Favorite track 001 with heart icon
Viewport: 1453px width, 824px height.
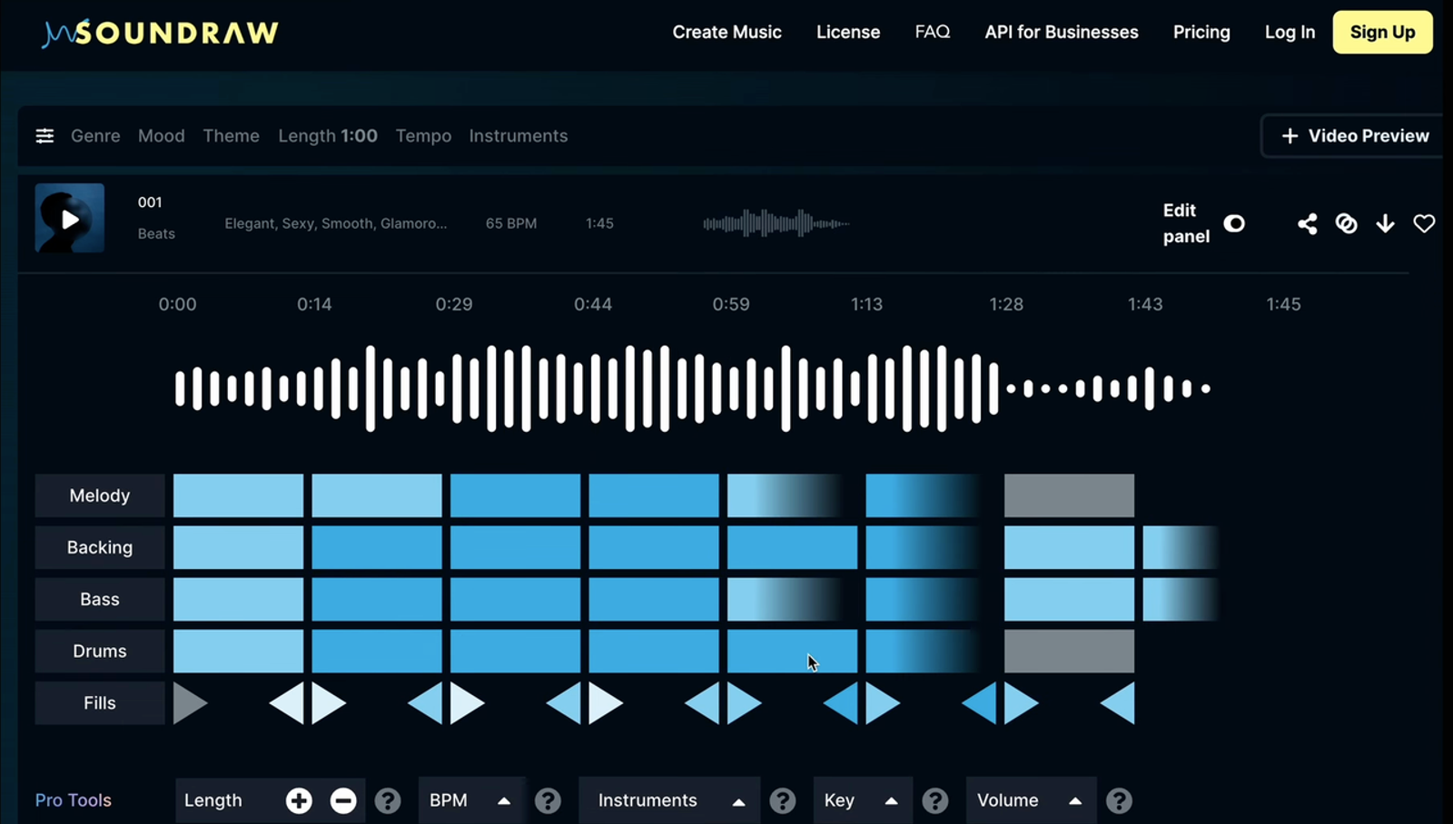tap(1424, 223)
